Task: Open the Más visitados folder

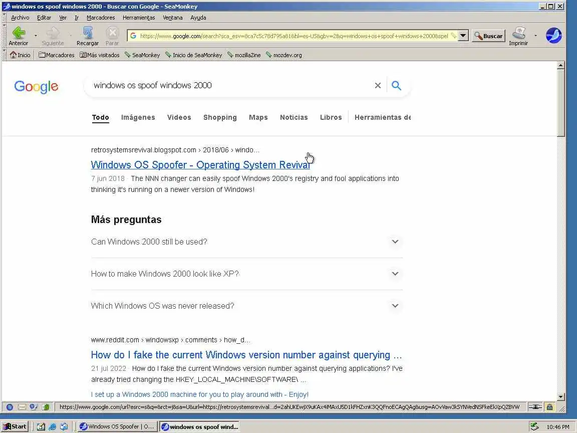Action: coord(100,55)
